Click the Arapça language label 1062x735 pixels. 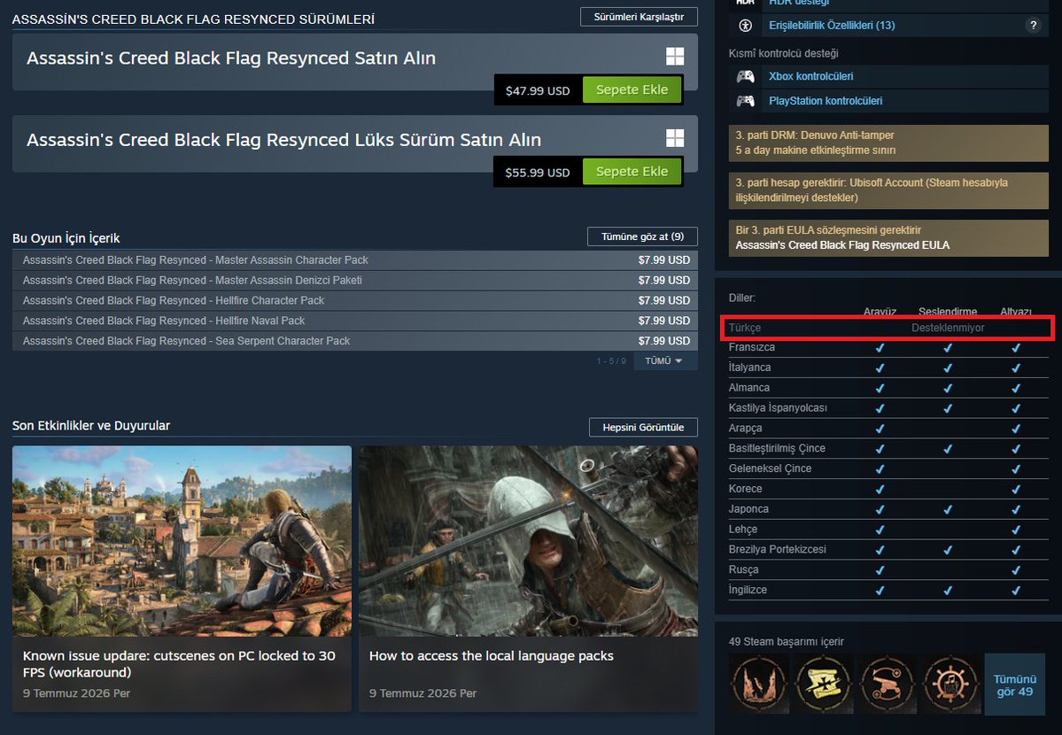(745, 429)
